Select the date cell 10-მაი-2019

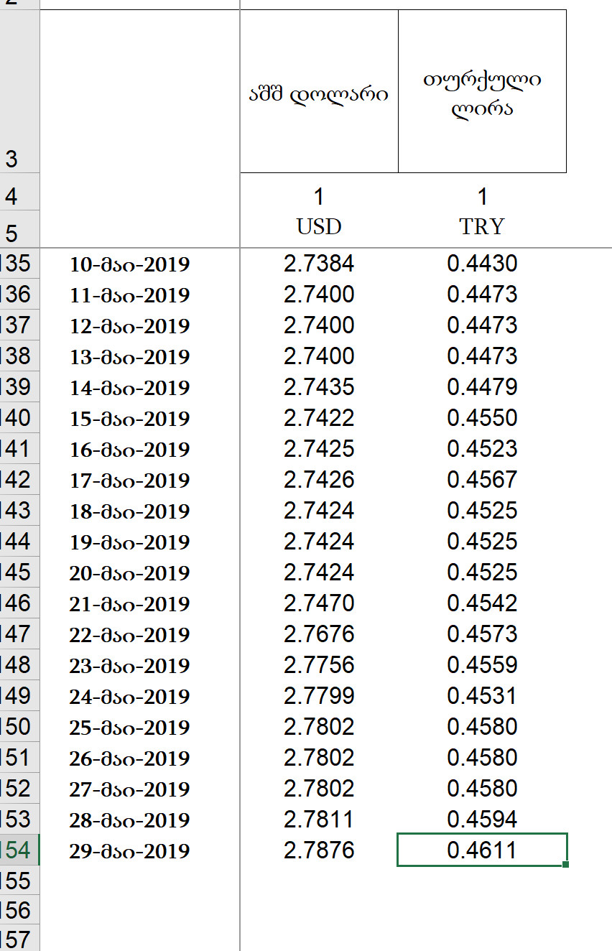(130, 264)
